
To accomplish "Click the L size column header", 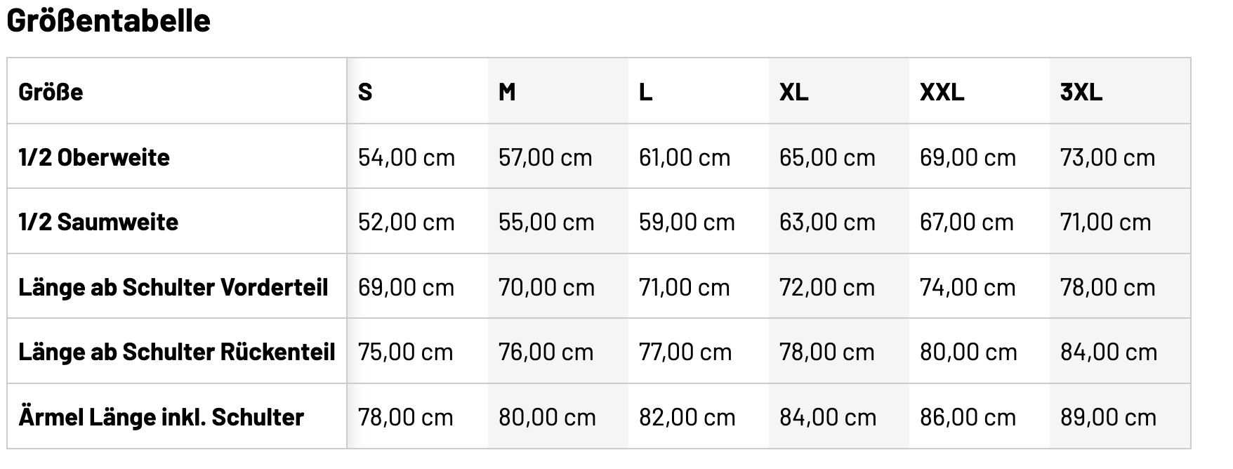I will pyautogui.click(x=645, y=92).
